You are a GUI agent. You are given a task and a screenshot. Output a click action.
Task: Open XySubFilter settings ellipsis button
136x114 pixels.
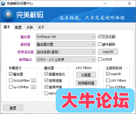pos(33,80)
